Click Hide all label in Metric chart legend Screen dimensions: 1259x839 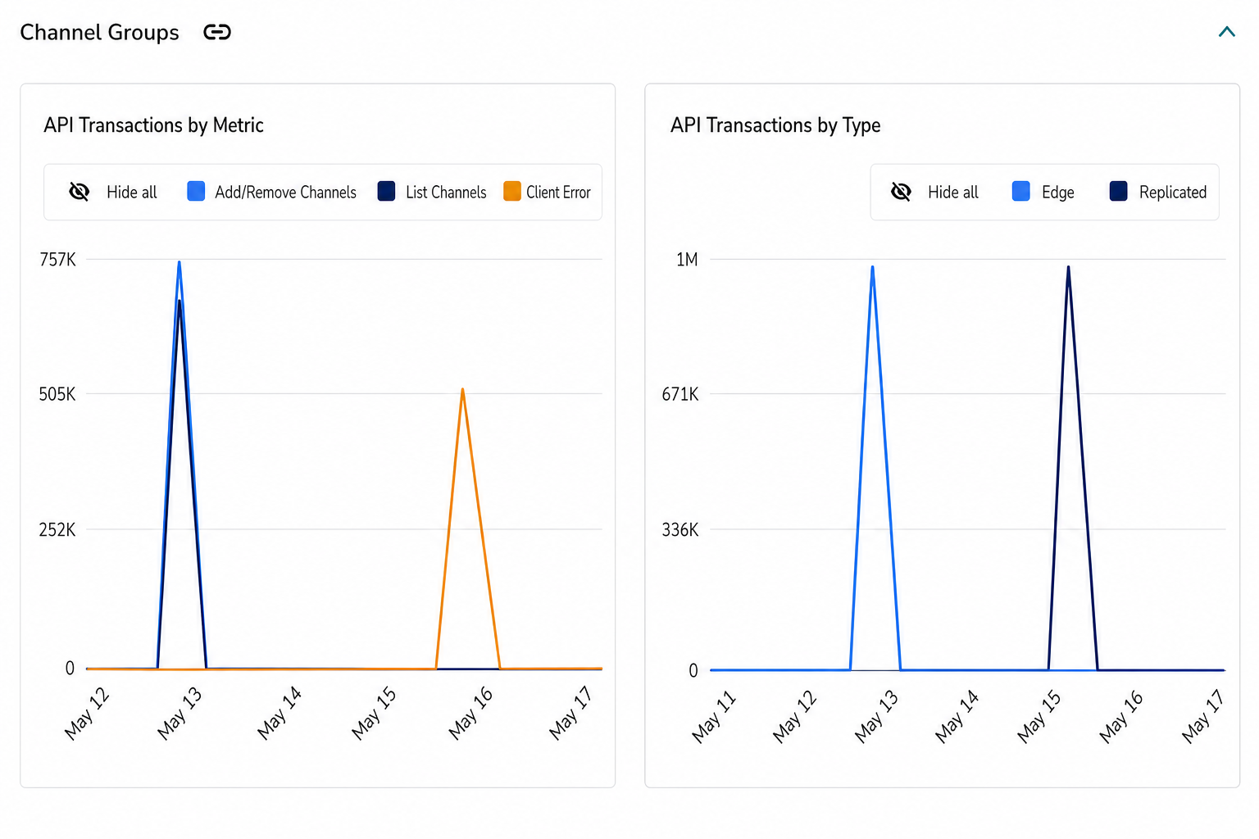(x=132, y=192)
